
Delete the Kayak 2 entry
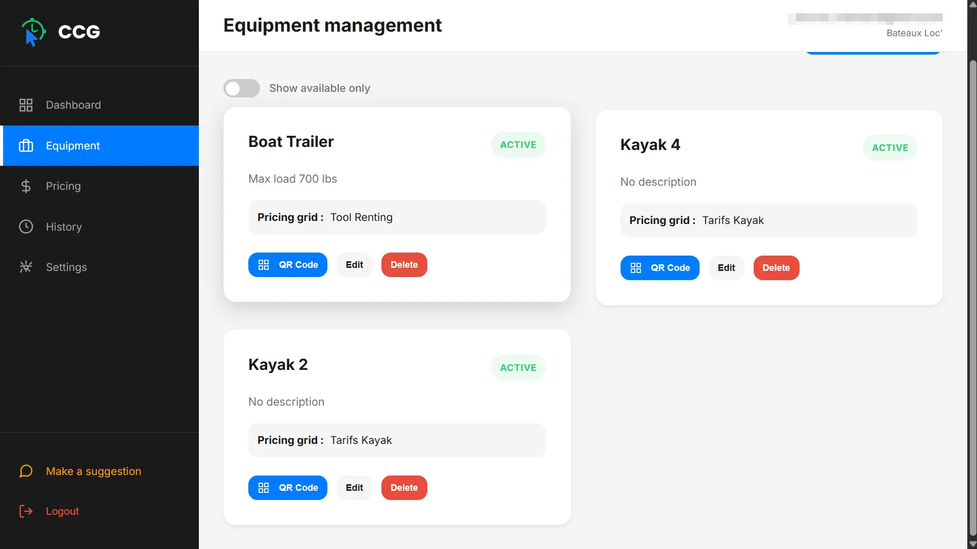pos(404,488)
